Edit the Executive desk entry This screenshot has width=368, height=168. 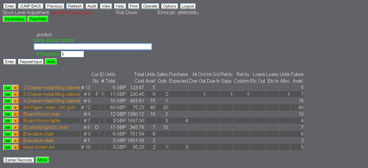coord(8,141)
